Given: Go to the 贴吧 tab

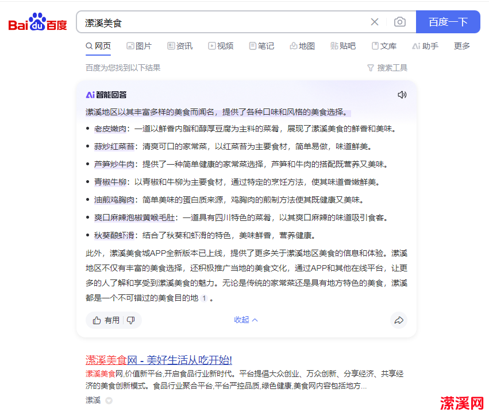Looking at the screenshot, I should 343,46.
